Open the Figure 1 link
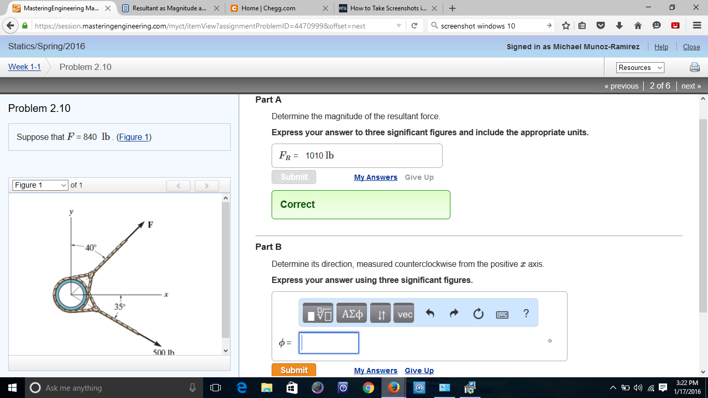708x398 pixels. tap(134, 137)
